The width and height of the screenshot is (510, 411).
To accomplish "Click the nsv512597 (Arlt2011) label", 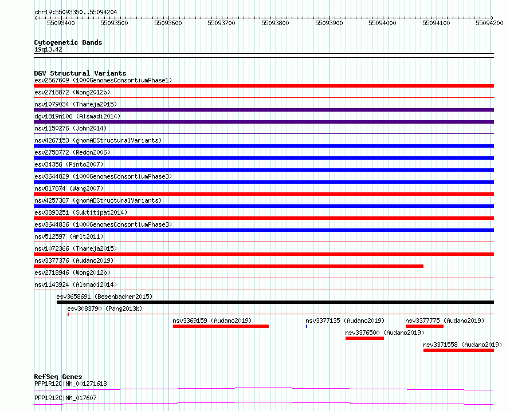I will (69, 236).
